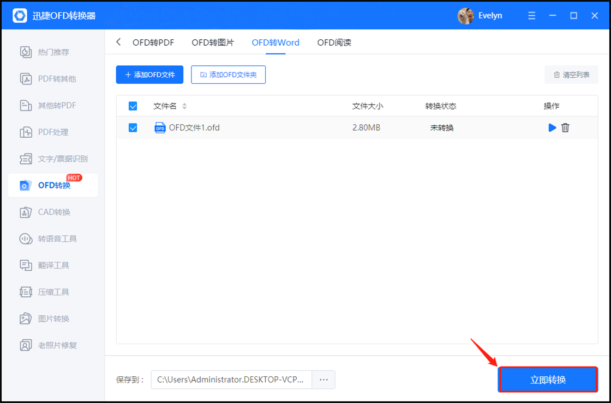Open the 图片转换 sidebar section

click(x=52, y=319)
